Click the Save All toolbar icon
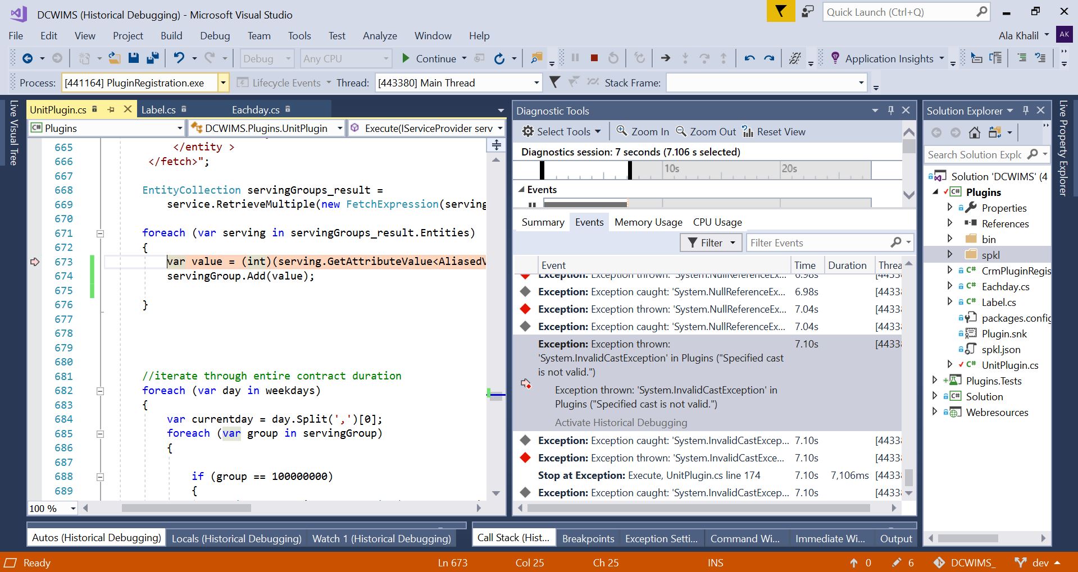Viewport: 1078px width, 572px height. pos(152,58)
